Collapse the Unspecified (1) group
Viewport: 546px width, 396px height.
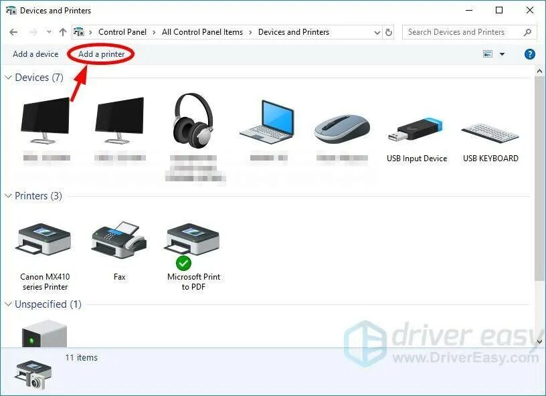click(8, 304)
